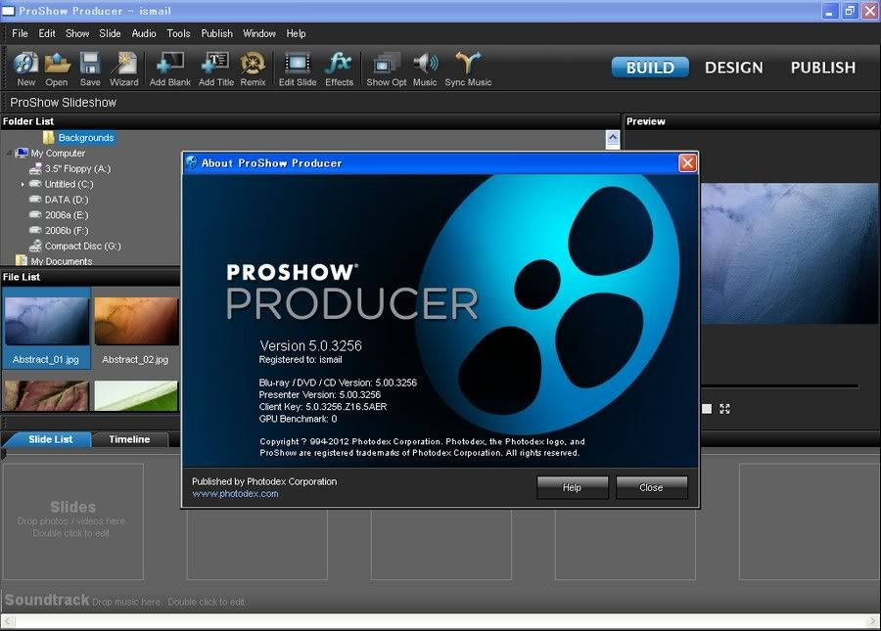The width and height of the screenshot is (881, 631).
Task: Open the www.photodex.com link
Action: (x=235, y=494)
